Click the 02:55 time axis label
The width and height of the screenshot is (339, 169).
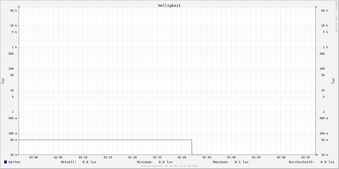click(306, 157)
